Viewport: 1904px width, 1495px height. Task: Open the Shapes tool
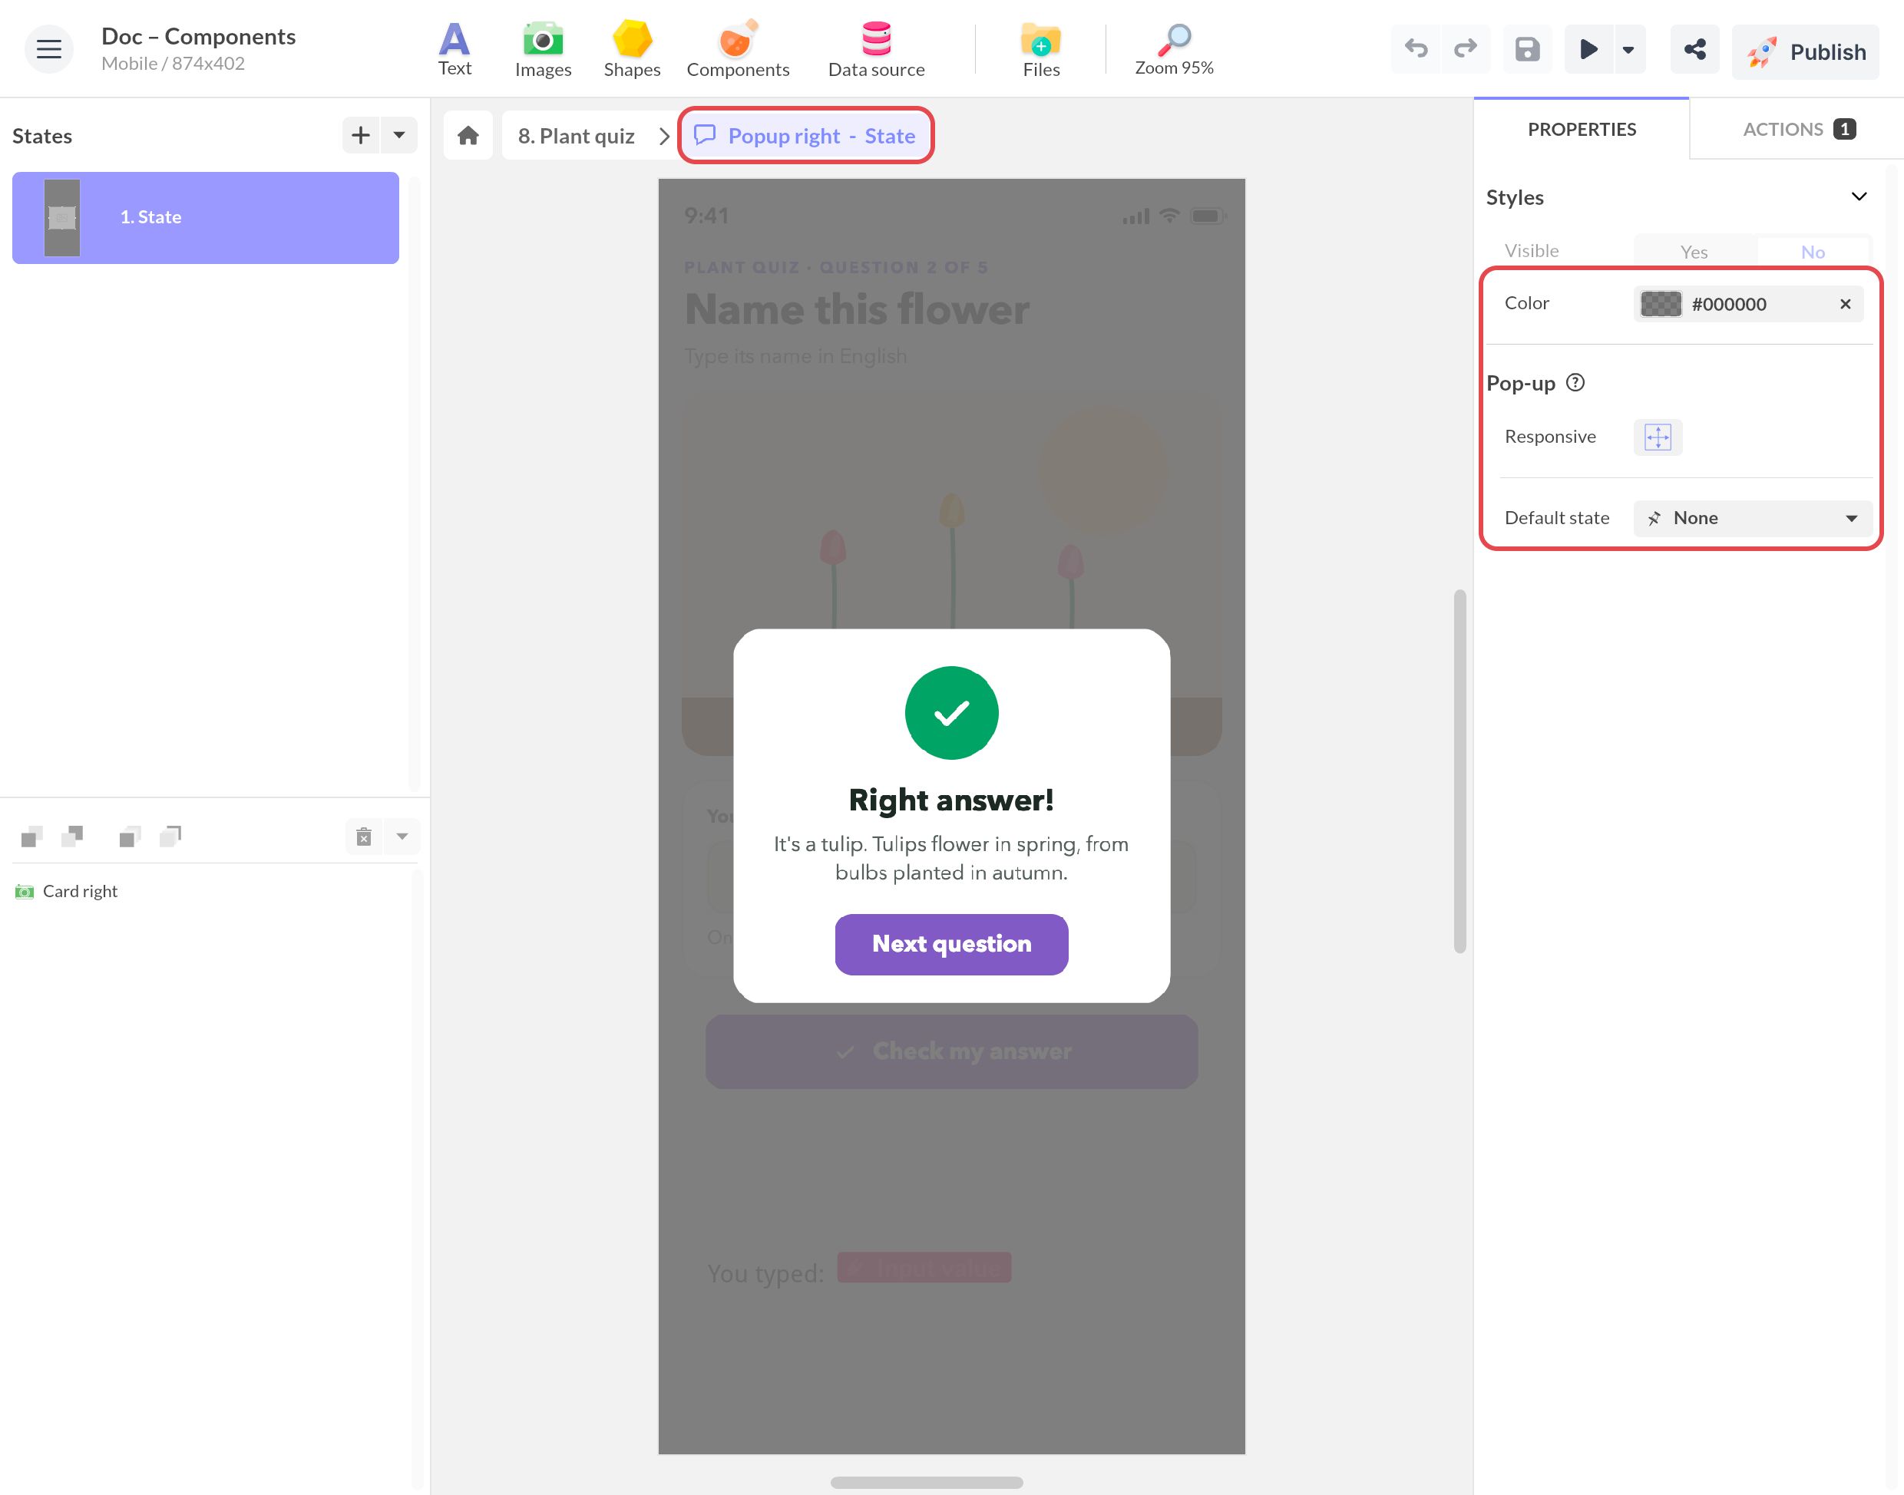pos(631,49)
